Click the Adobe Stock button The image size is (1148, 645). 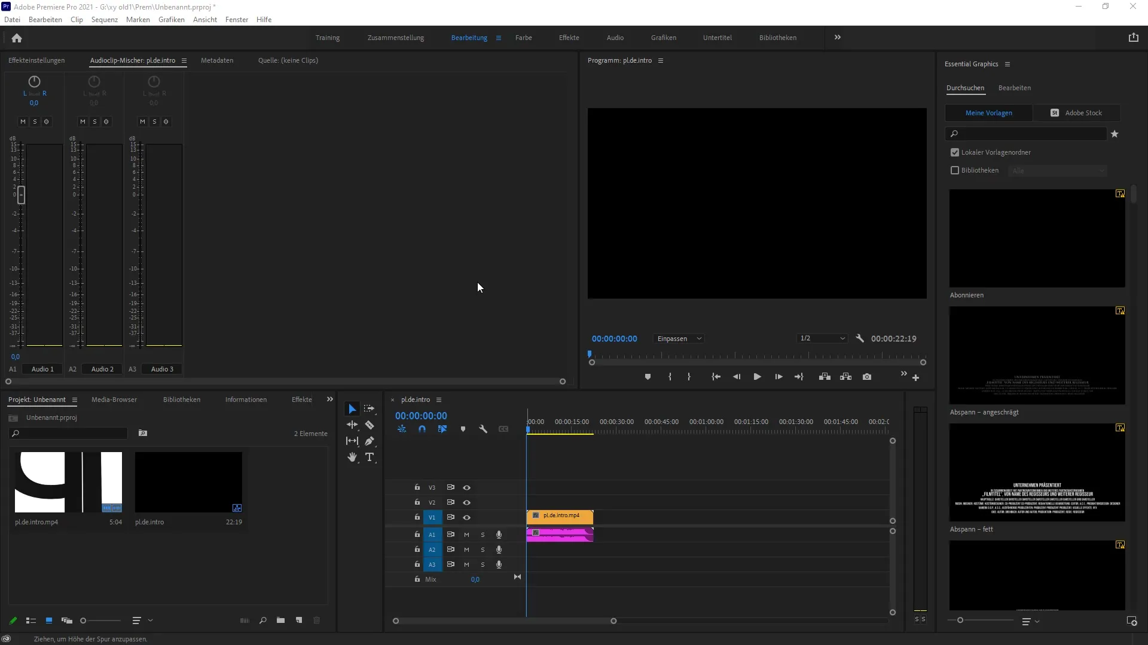[1077, 113]
